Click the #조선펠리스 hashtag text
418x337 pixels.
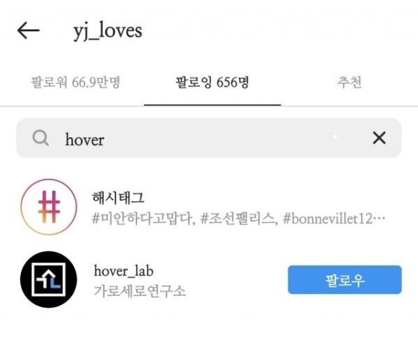tap(238, 219)
